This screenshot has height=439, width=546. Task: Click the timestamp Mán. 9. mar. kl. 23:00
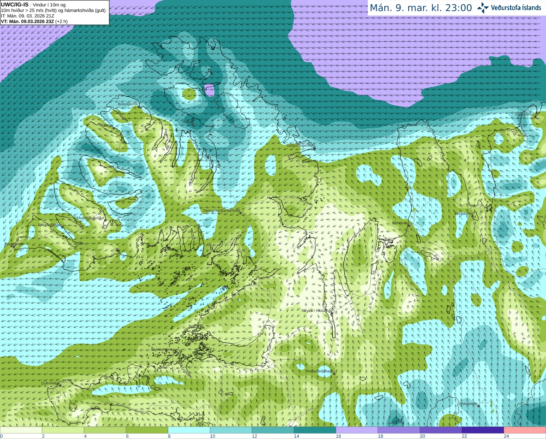tap(421, 8)
